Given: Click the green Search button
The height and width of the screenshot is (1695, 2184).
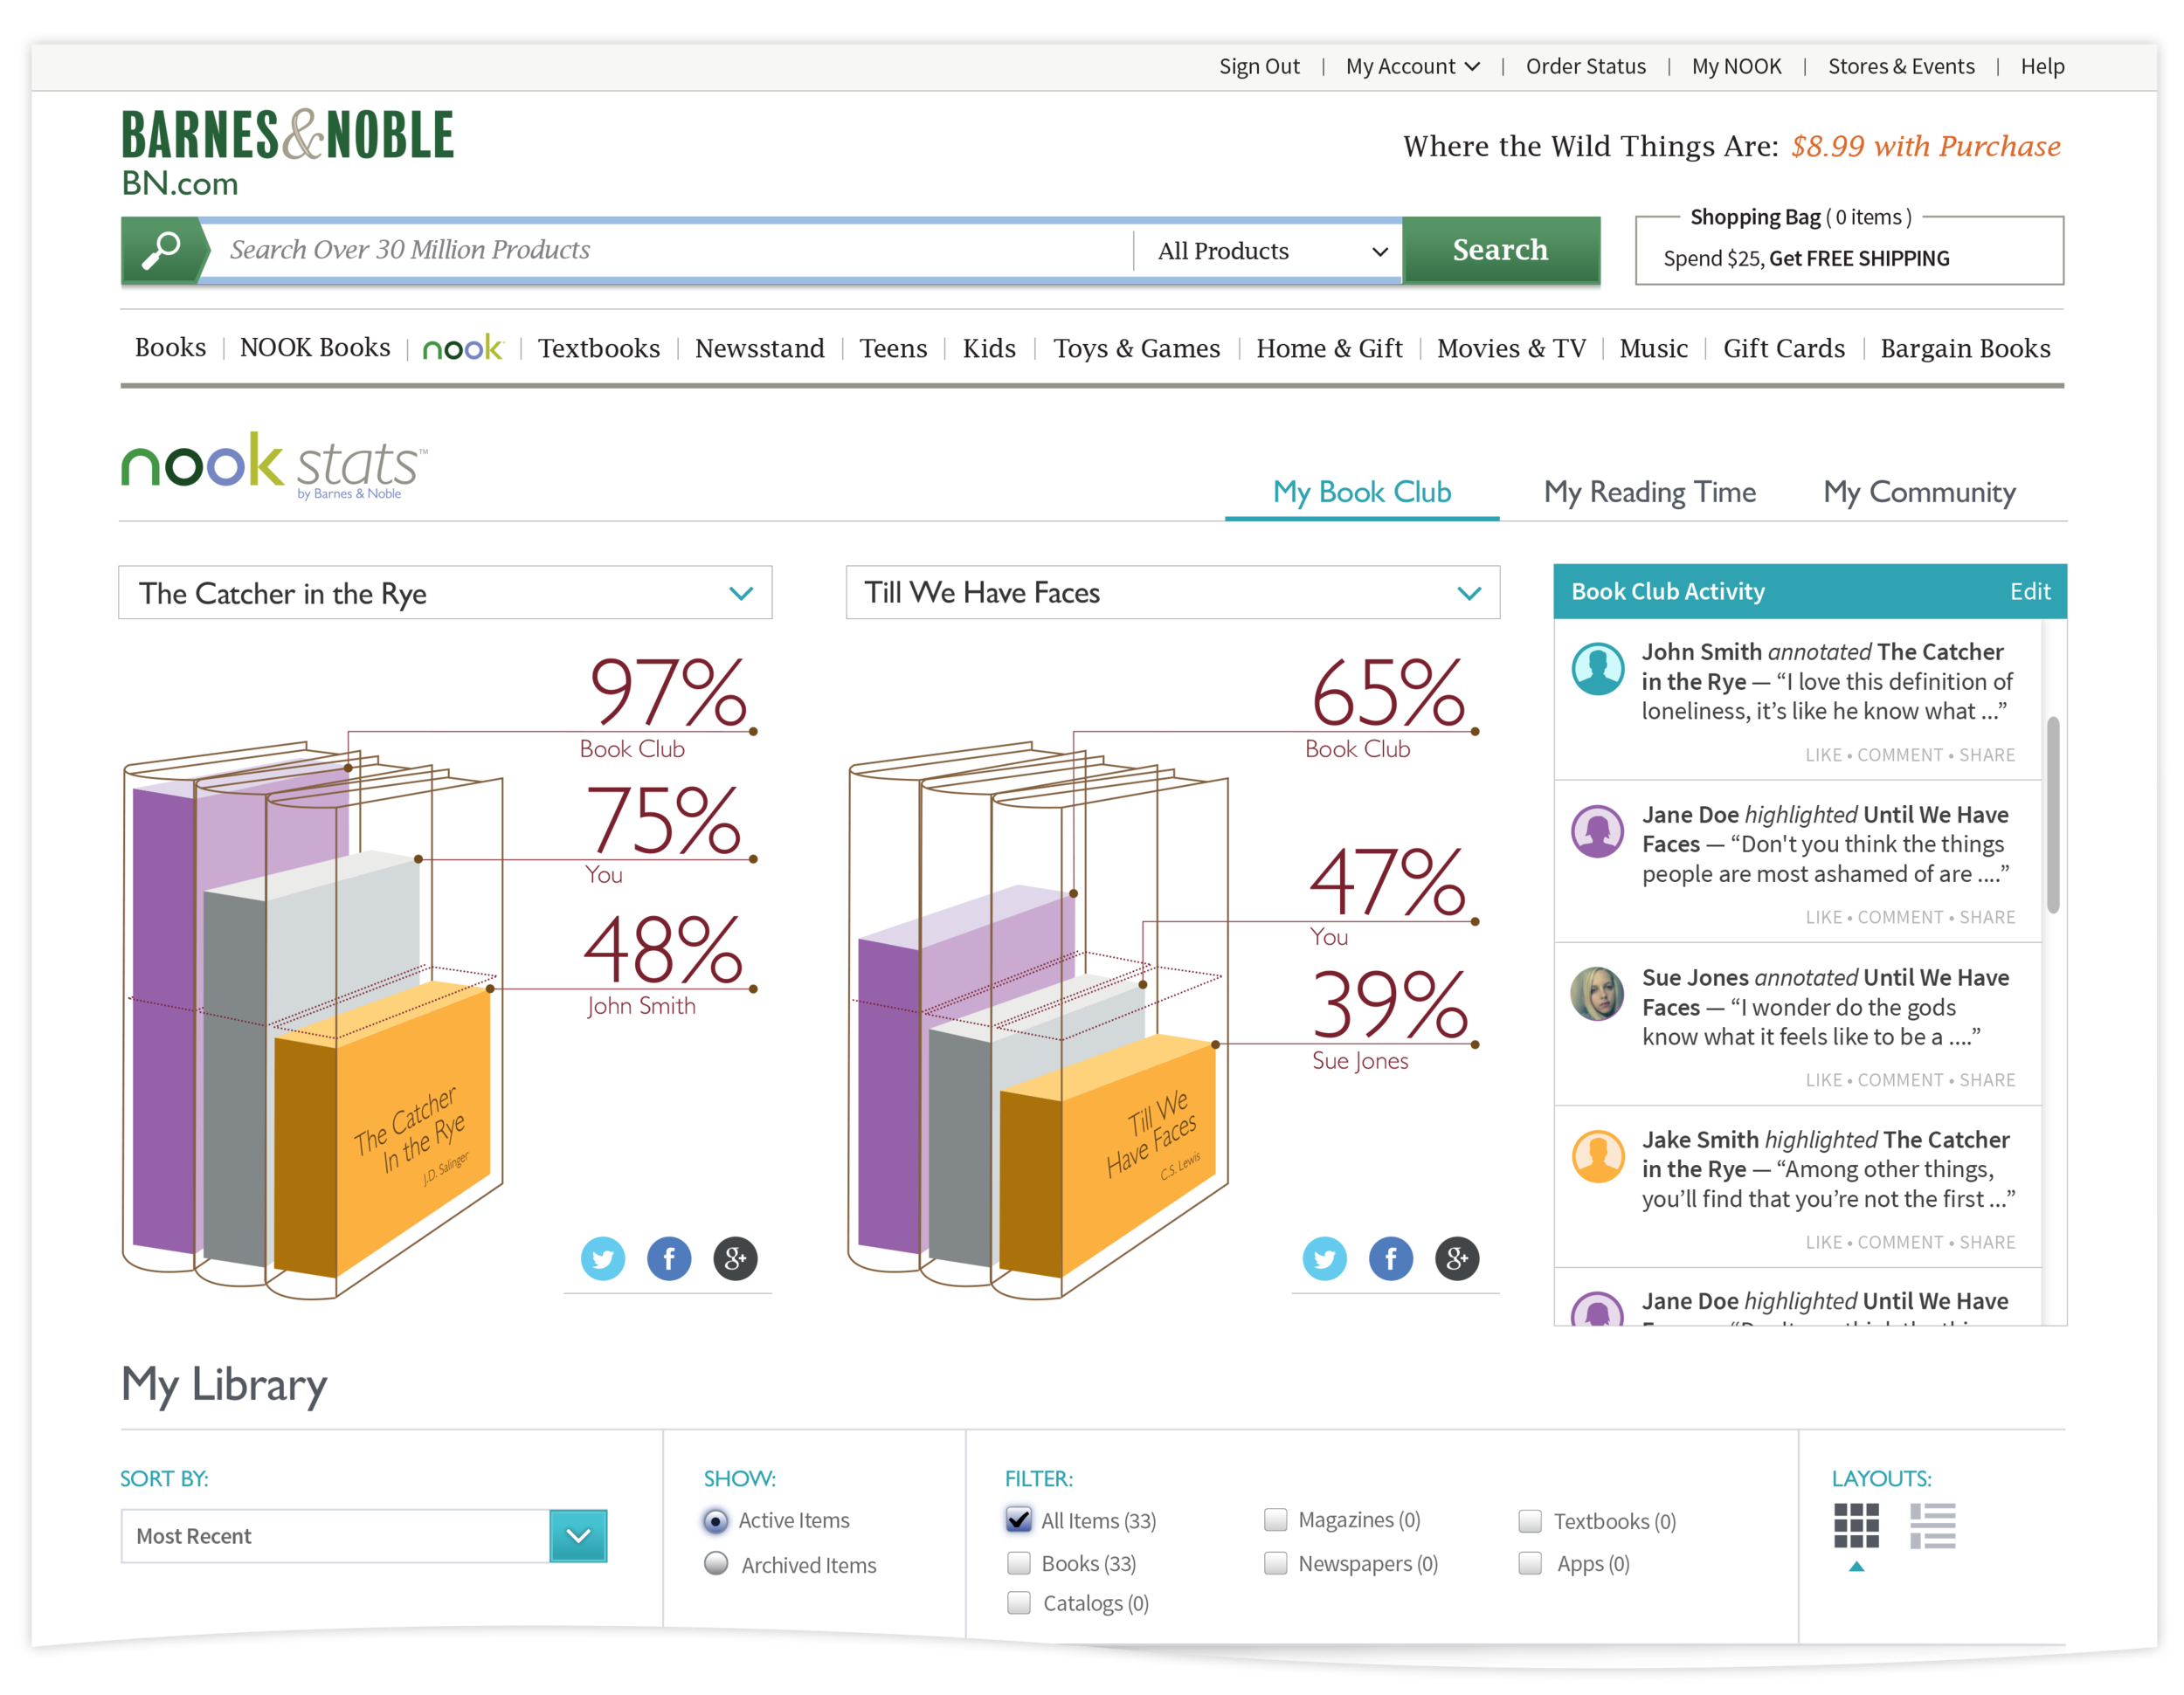Looking at the screenshot, I should pos(1500,250).
